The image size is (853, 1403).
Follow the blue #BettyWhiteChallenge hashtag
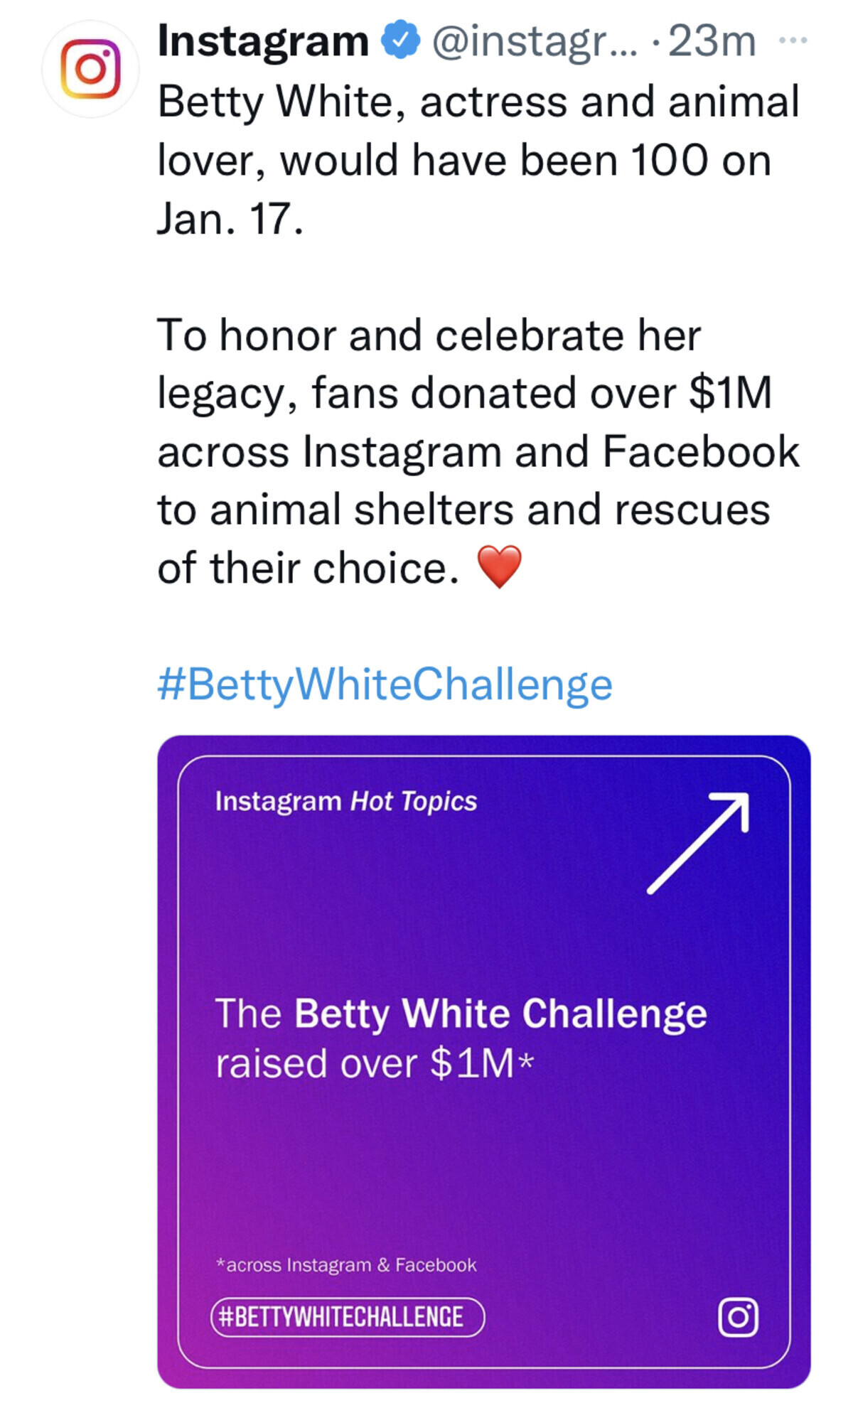tap(385, 684)
